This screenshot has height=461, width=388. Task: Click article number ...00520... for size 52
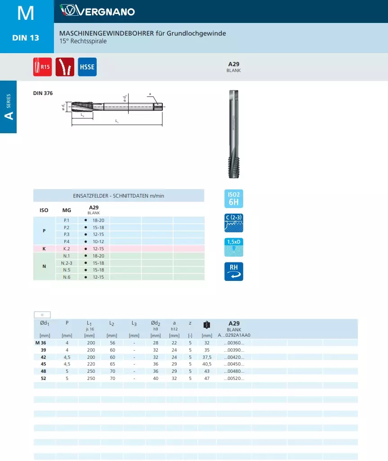pos(234,379)
